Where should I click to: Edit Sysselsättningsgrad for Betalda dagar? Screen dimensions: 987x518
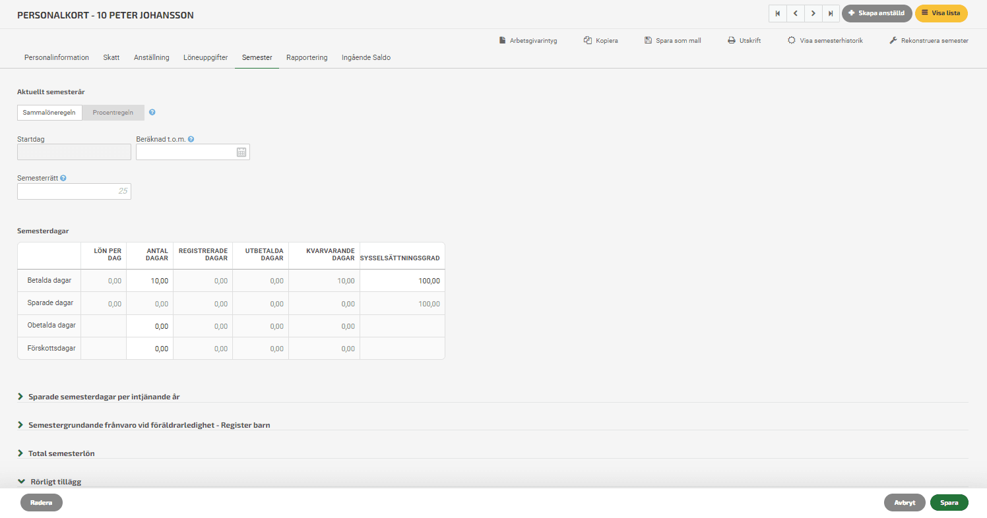(x=402, y=281)
